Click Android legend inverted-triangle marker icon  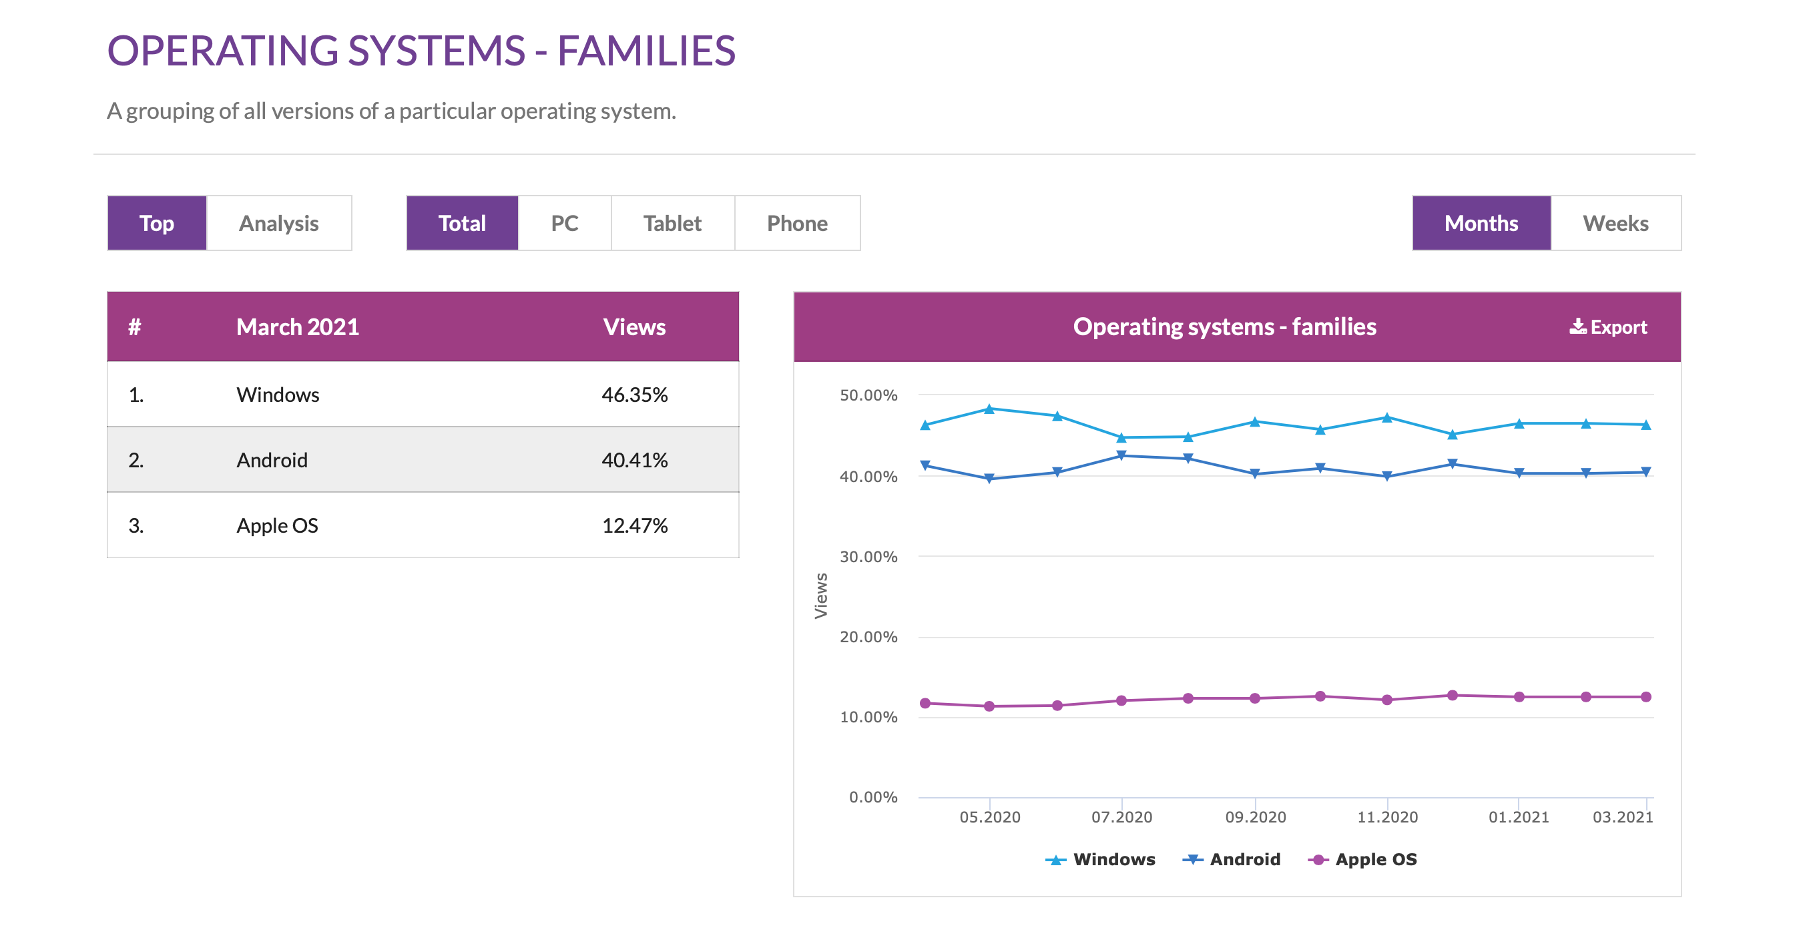[x=1193, y=860]
